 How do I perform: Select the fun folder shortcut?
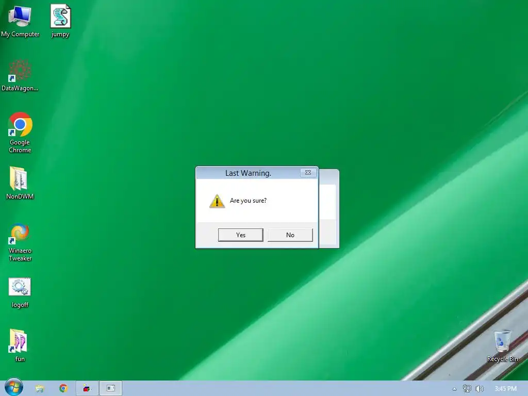20,345
